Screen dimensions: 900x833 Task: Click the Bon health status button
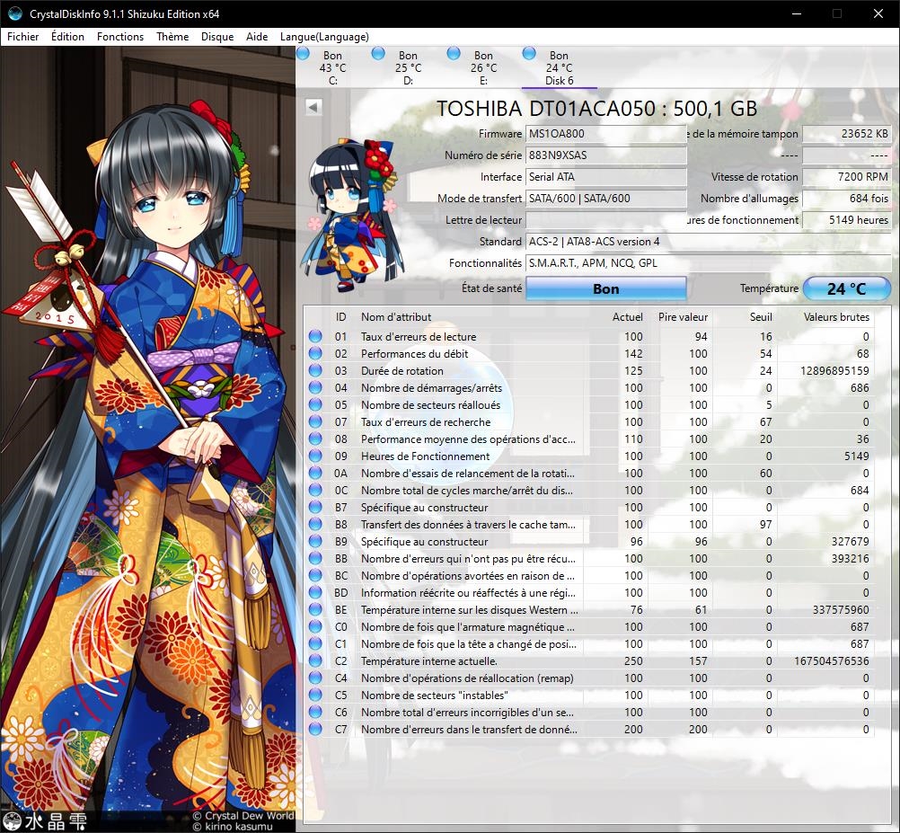click(x=605, y=288)
